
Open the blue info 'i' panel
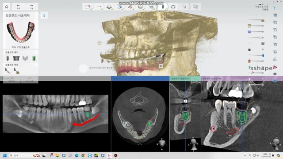click(x=44, y=15)
